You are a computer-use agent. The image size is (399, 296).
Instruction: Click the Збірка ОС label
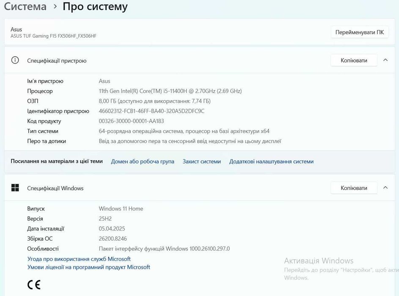pyautogui.click(x=40, y=238)
